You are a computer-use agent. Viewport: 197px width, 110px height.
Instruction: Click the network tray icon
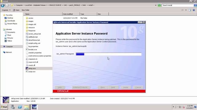coord(180,107)
